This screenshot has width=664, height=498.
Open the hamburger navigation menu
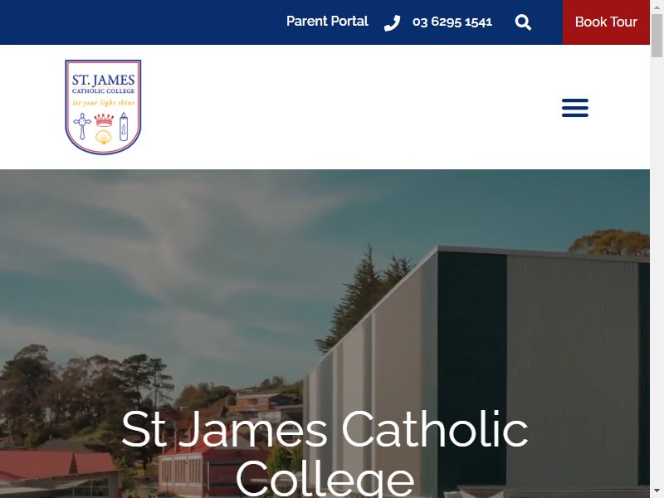coord(575,108)
